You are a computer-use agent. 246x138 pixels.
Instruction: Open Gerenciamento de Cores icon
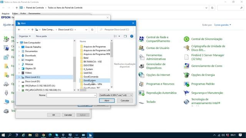click(x=186, y=66)
